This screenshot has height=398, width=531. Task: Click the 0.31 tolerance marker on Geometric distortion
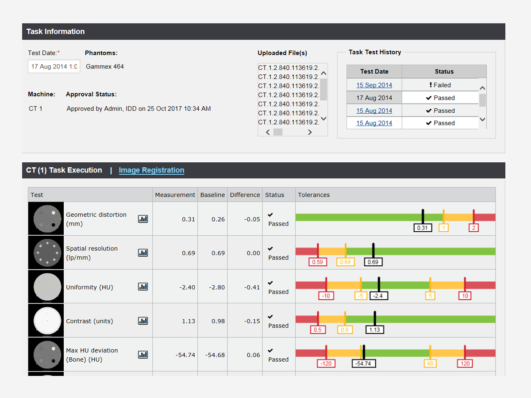(x=423, y=227)
